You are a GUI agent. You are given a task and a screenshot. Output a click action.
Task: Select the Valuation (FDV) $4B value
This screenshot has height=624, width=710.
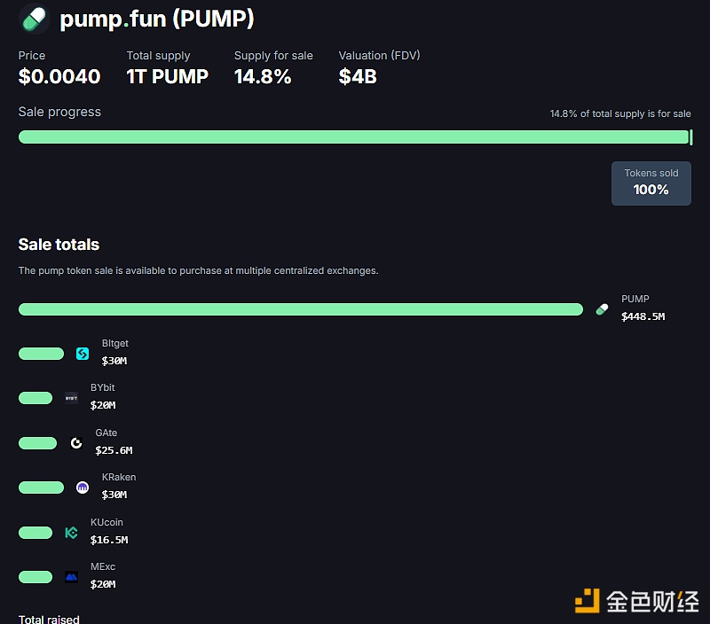357,77
